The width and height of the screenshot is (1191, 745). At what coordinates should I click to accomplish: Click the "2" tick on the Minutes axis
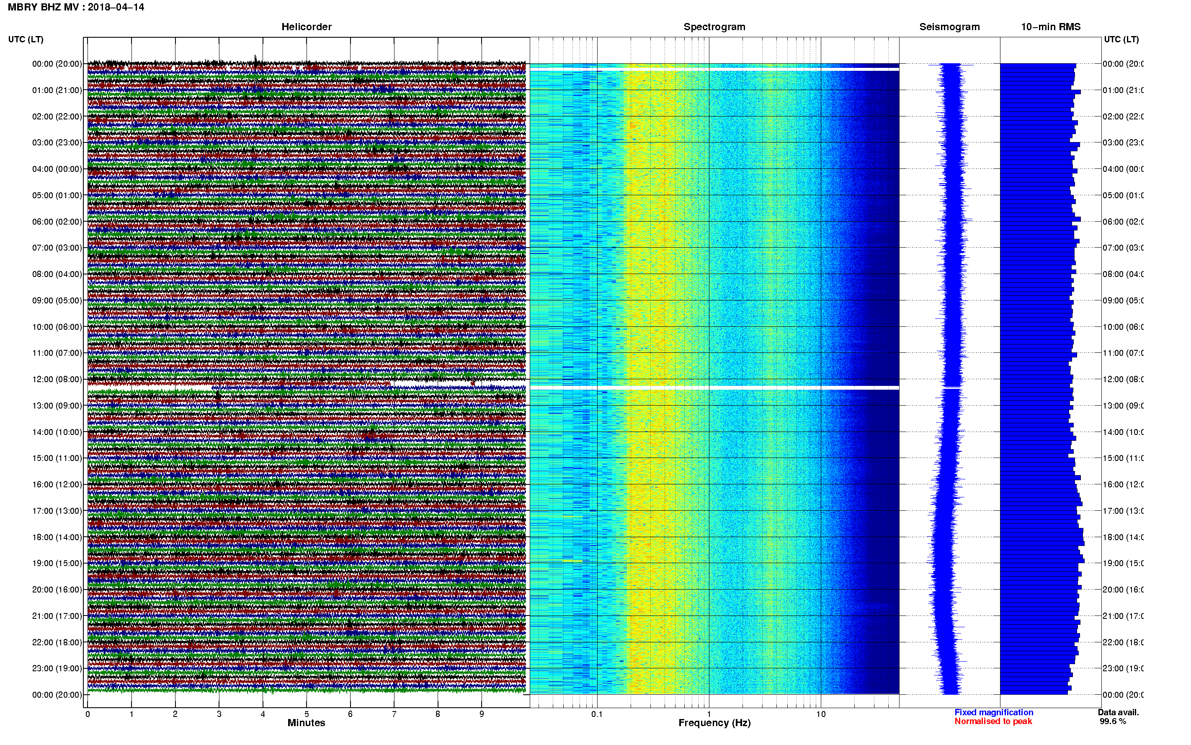click(x=175, y=714)
